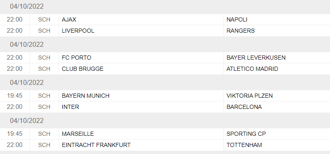Click CLUB BRUGGE team name
Screen dimensions: 330x154
82,69
